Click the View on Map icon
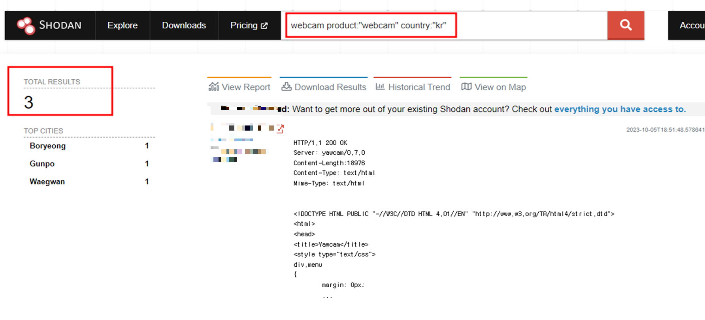 click(466, 86)
